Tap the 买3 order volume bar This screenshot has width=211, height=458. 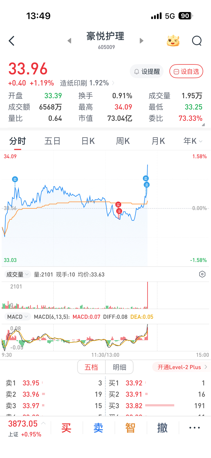pos(160,405)
